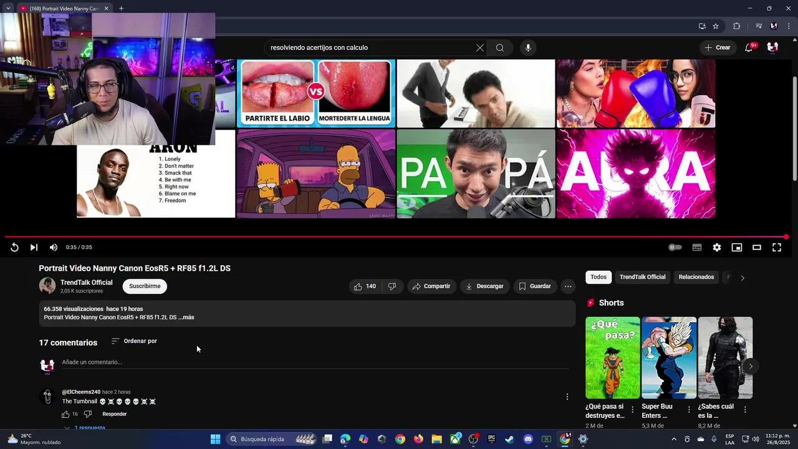Open the TrendTalk Official channel name link
Image resolution: width=798 pixels, height=449 pixels.
(86, 282)
